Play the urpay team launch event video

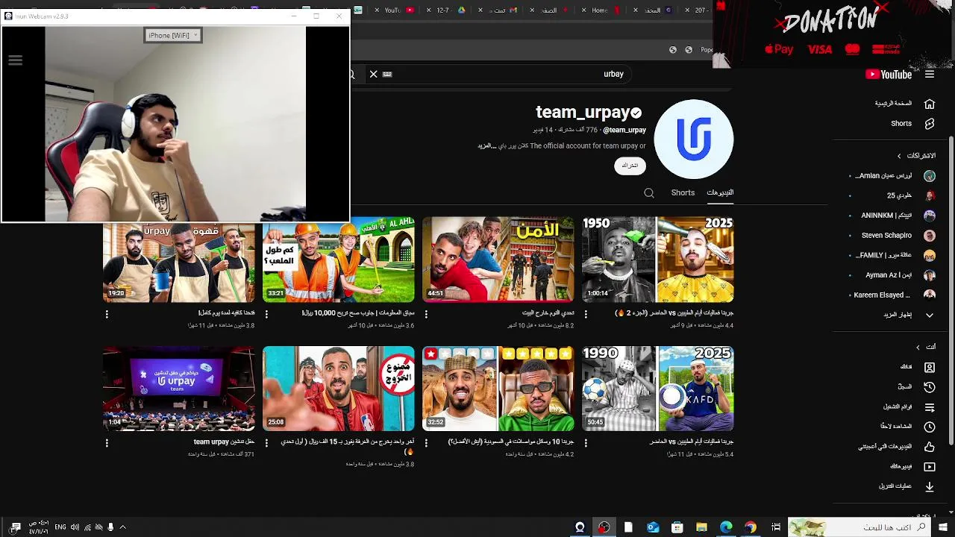(179, 389)
